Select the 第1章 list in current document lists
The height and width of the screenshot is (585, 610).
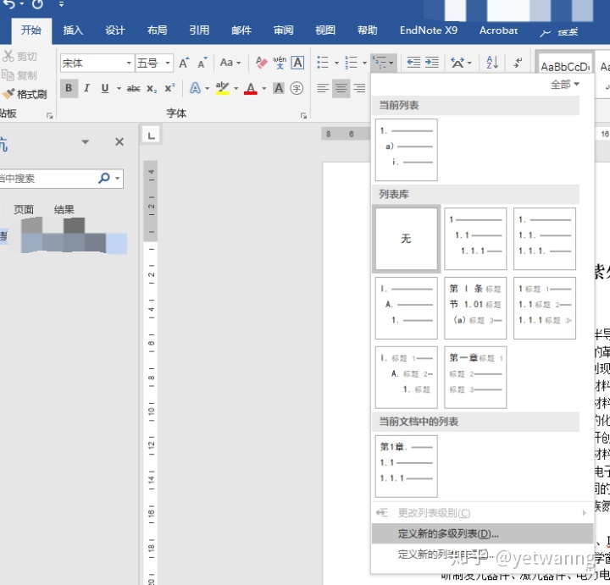pyautogui.click(x=406, y=466)
